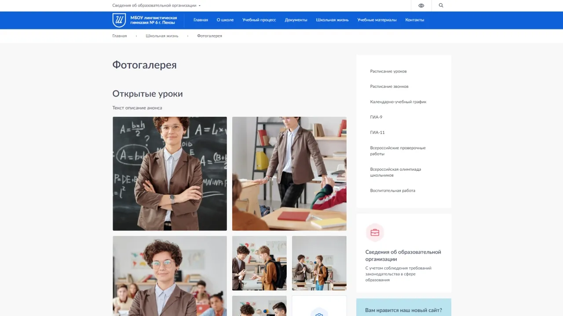Screen dimensions: 563x316
Task: Open the photo of teacher with blurred students behind
Action: coord(170,276)
